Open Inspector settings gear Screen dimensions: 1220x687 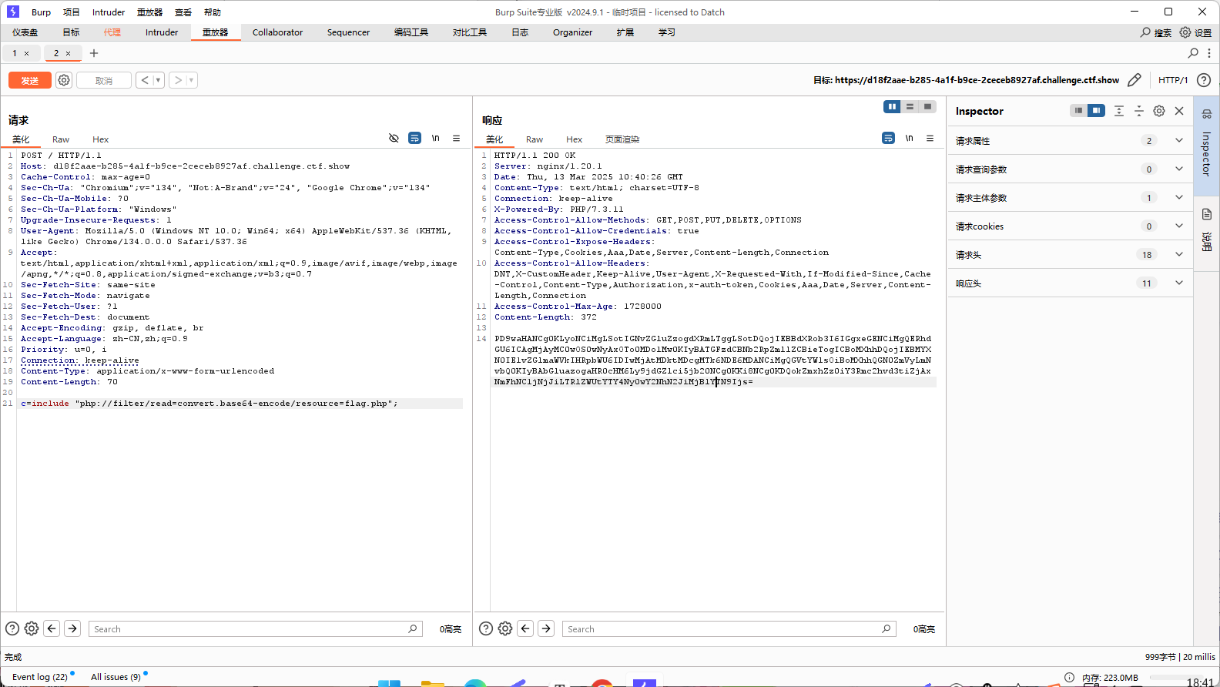(1159, 111)
